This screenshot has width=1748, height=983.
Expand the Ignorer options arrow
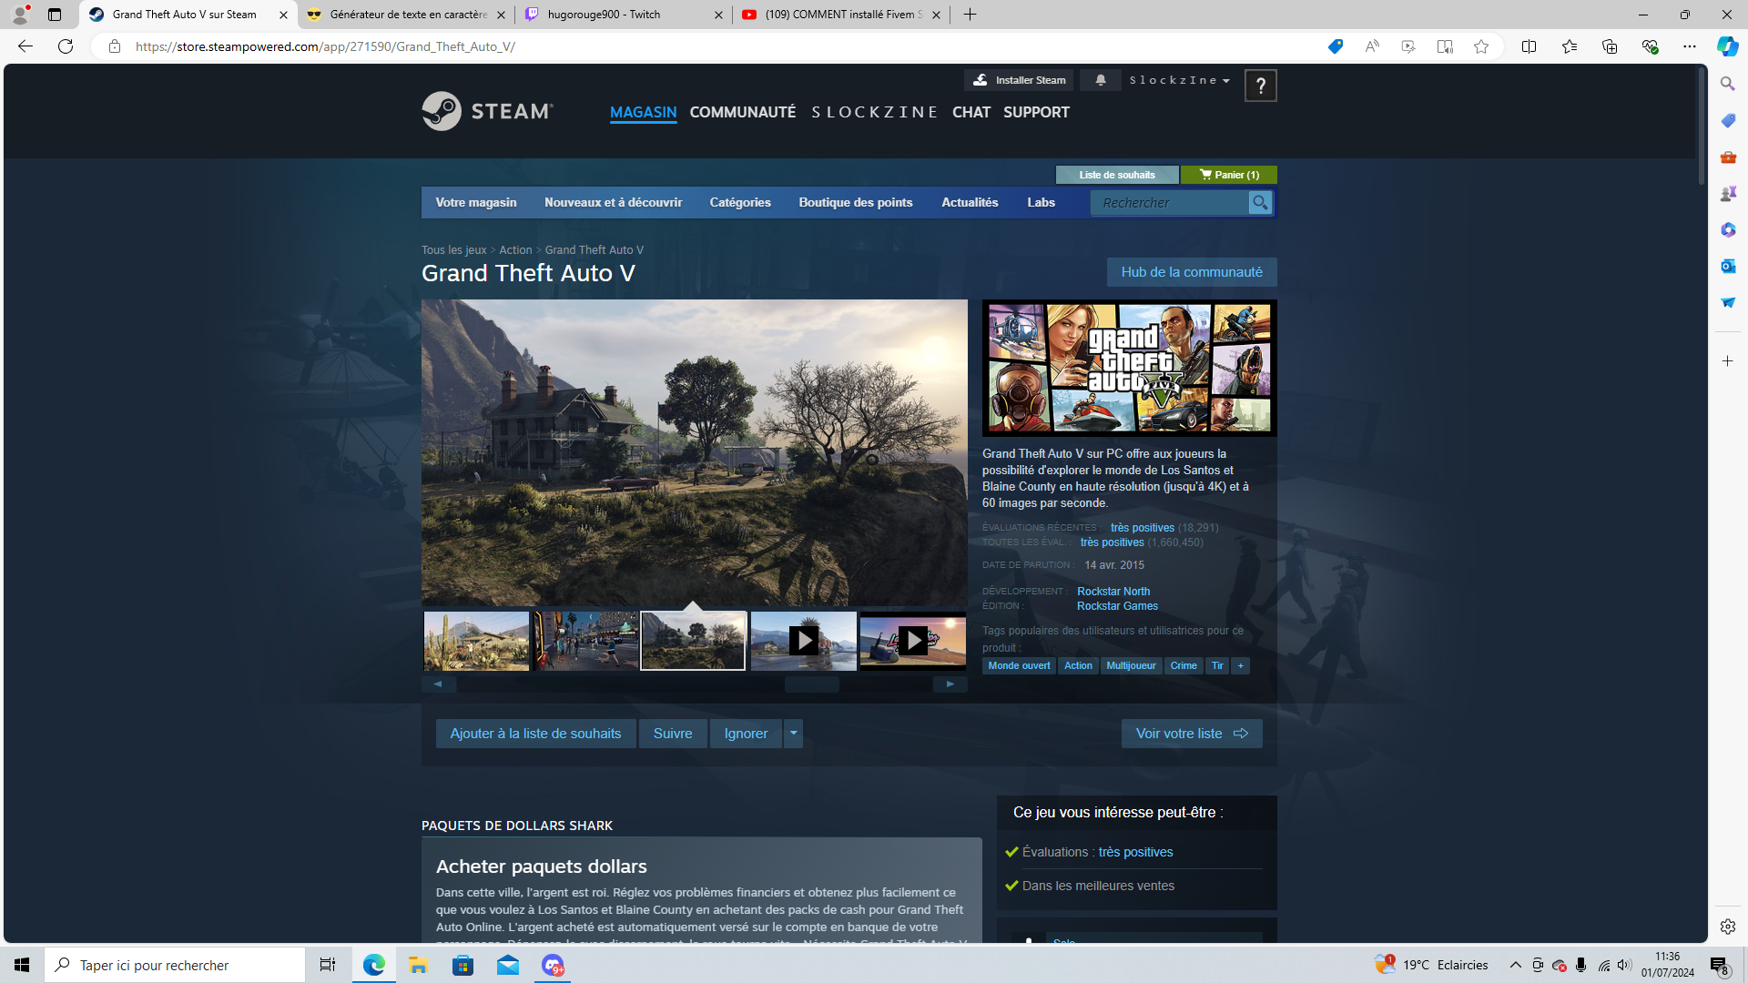point(793,734)
